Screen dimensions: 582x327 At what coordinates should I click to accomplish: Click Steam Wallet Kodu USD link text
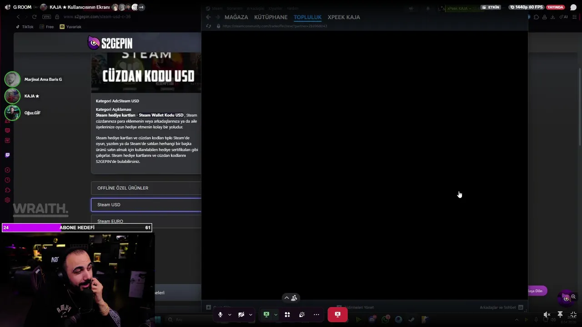click(161, 115)
